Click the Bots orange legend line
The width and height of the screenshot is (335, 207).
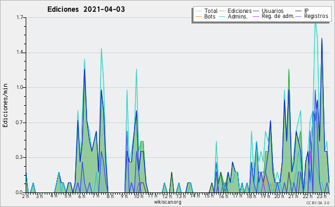[x=198, y=16]
